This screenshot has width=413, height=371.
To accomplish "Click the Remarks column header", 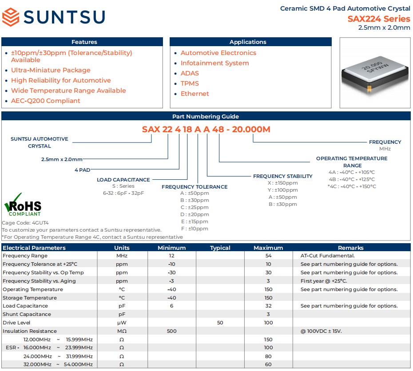I will (350, 248).
